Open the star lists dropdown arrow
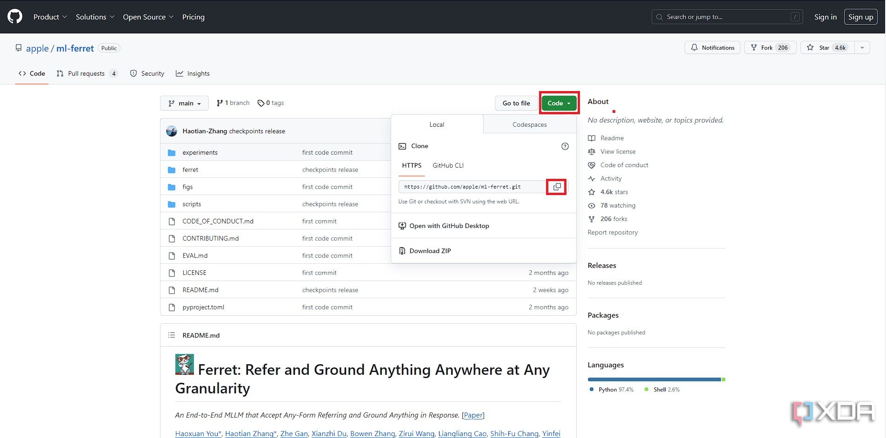The width and height of the screenshot is (886, 438). pos(862,47)
